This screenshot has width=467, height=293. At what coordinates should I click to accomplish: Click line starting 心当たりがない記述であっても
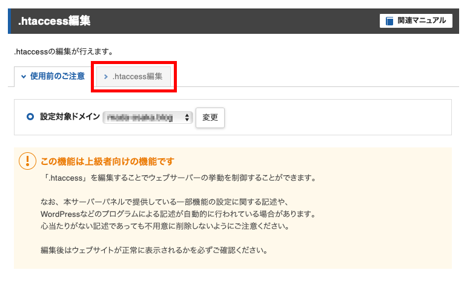click(165, 226)
